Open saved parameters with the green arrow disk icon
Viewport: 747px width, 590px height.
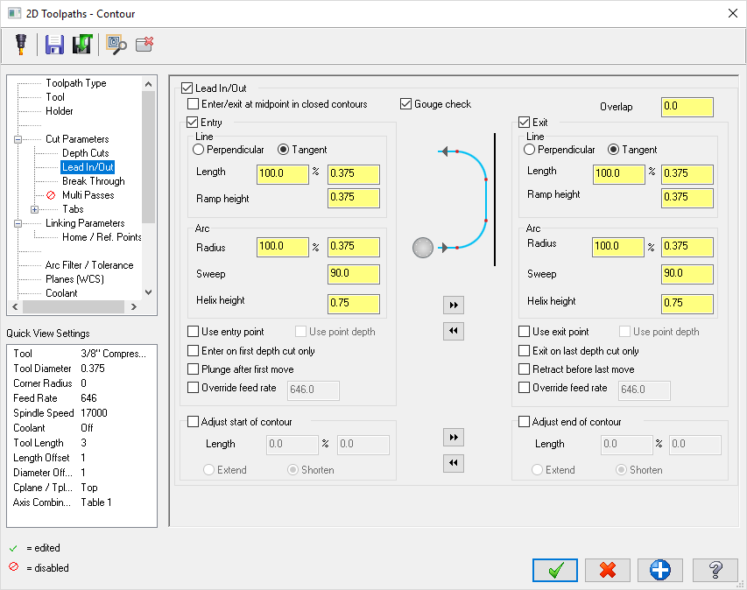point(83,44)
